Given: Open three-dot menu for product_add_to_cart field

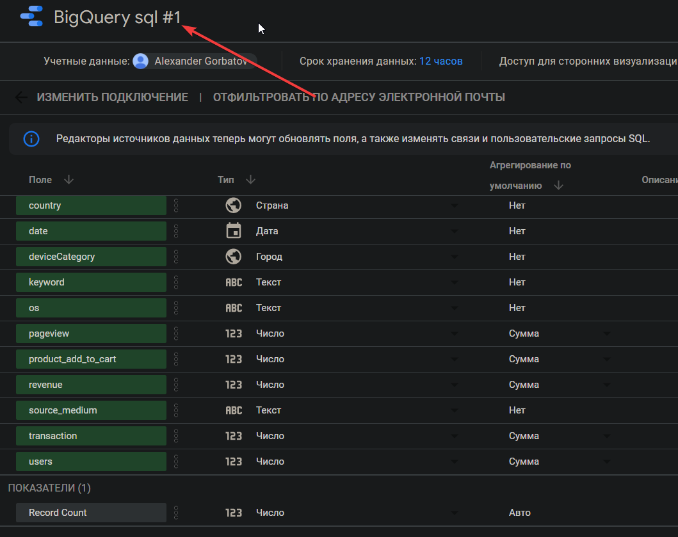Looking at the screenshot, I should 176,359.
